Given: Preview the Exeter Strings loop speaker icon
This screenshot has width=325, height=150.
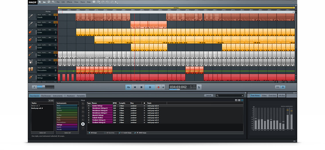Looking at the screenshot, I should pyautogui.click(x=89, y=106).
